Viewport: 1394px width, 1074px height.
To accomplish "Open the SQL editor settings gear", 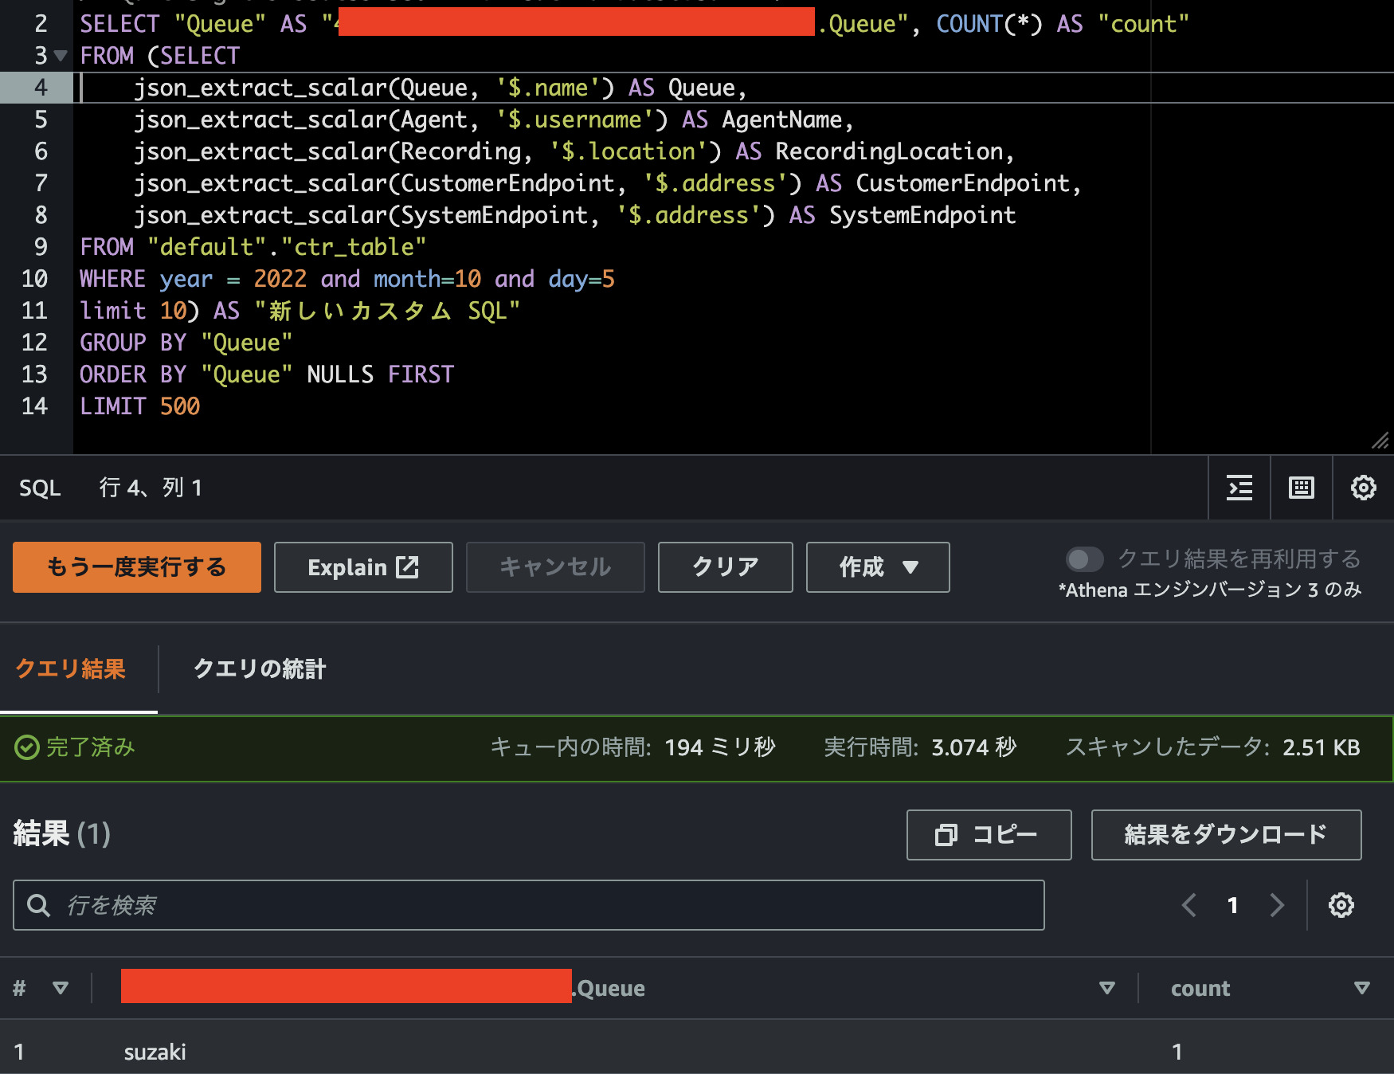I will [x=1363, y=488].
